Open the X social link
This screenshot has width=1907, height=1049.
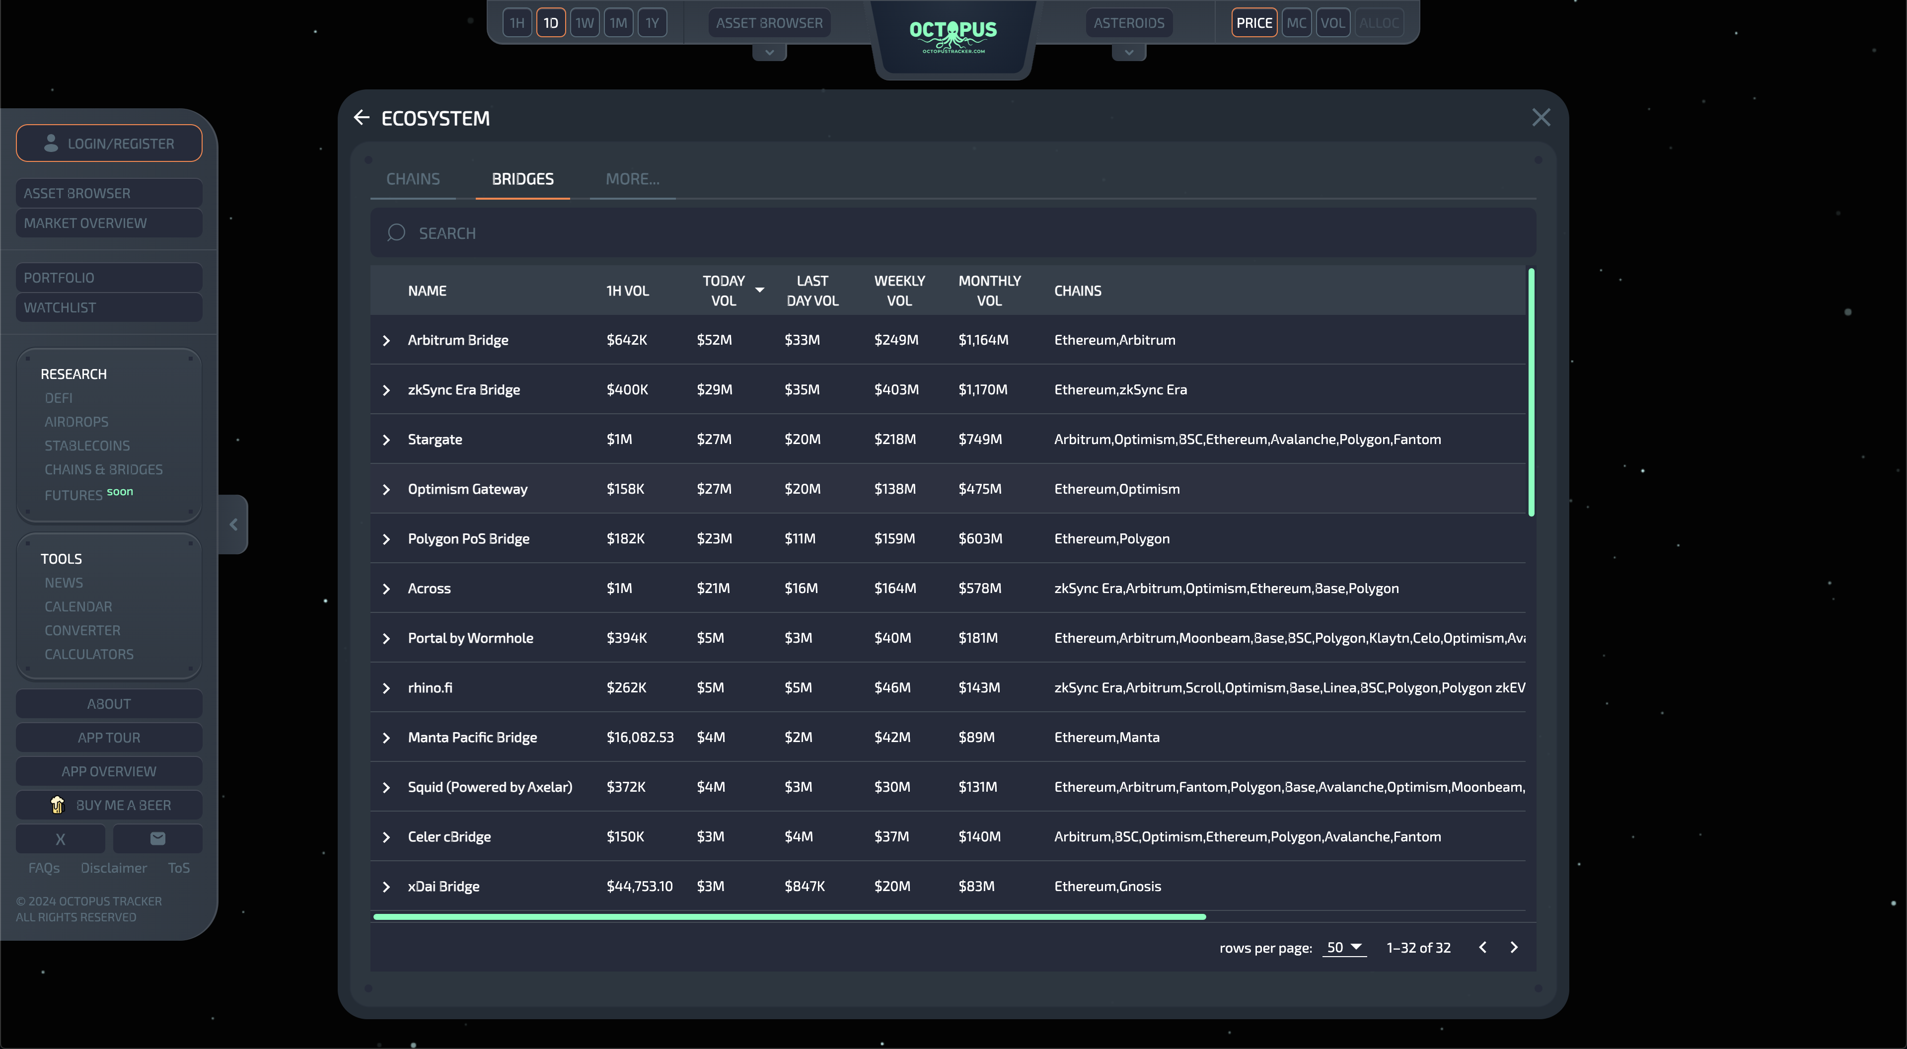tap(61, 839)
